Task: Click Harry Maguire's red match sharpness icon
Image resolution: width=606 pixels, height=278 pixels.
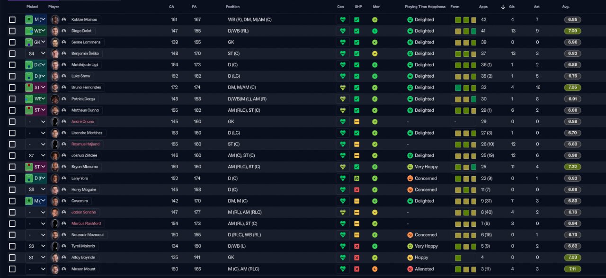Action: (357, 189)
